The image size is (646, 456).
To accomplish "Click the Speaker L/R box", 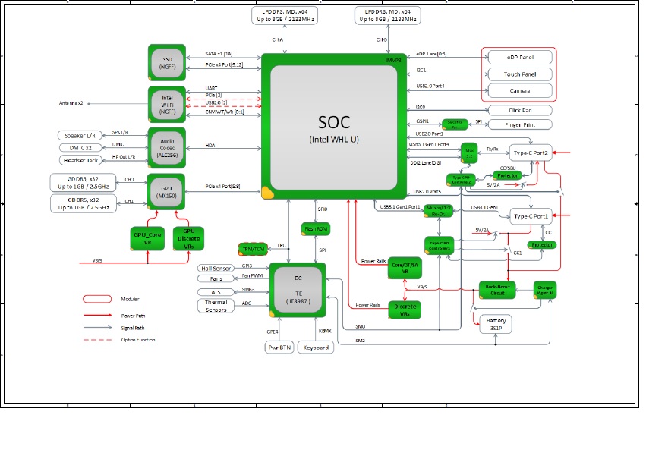I will click(x=80, y=136).
